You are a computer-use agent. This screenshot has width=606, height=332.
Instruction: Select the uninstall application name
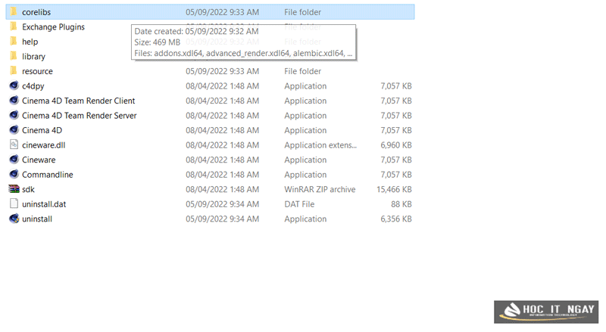point(37,219)
